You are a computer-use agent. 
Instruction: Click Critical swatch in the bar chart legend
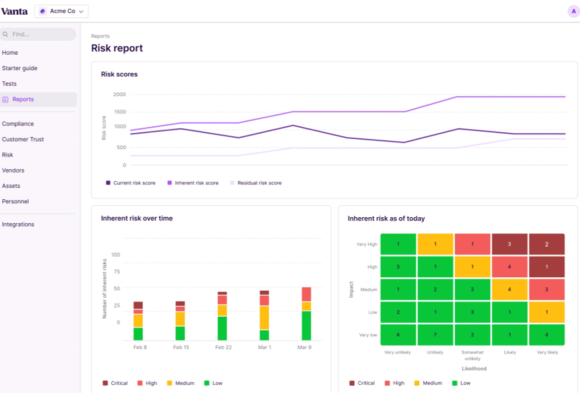tap(106, 383)
